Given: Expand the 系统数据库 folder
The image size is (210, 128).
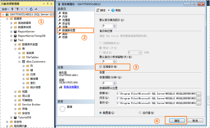Looking at the screenshot, I should tap(11, 23).
